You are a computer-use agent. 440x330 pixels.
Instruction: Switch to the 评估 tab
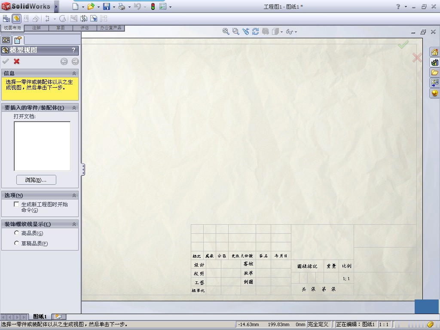tap(85, 28)
